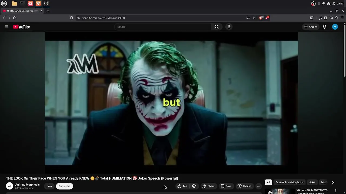Select From Animus Morphosis chip
346x194 pixels.
(290, 182)
